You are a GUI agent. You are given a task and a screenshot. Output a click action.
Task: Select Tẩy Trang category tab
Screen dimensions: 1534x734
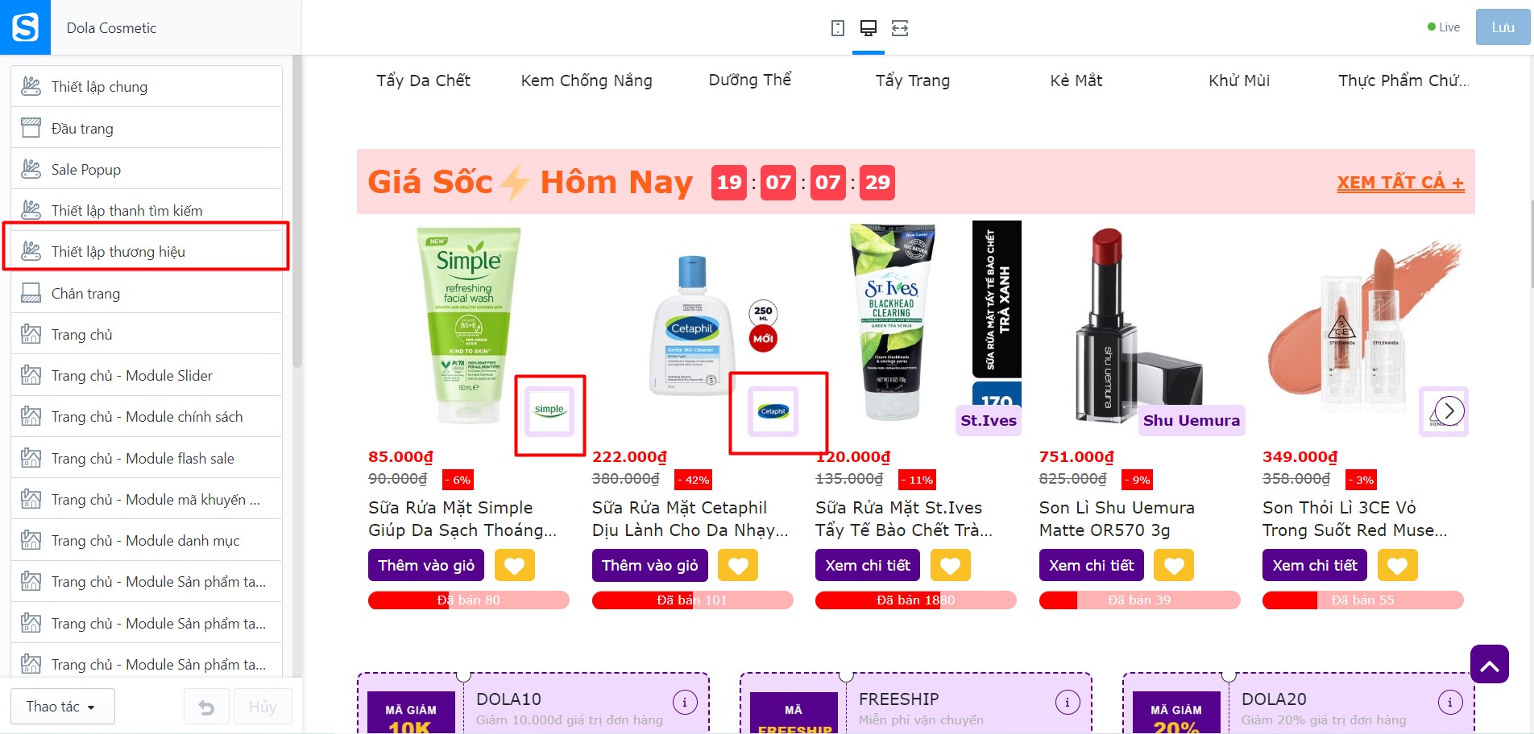913,80
